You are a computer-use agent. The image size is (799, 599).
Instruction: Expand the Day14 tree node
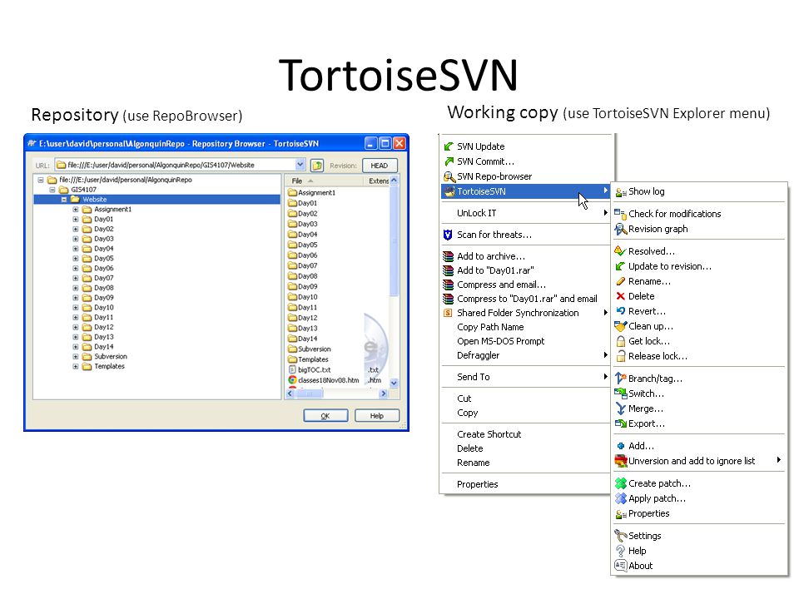click(76, 347)
